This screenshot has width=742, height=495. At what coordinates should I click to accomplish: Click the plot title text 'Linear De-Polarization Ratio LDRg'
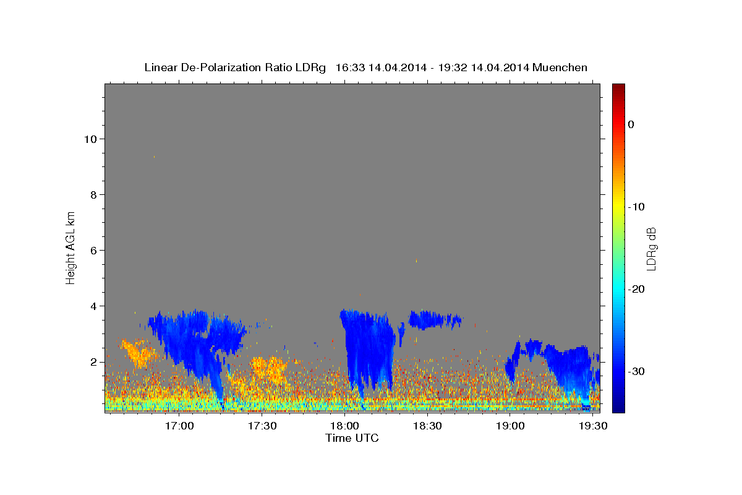234,67
